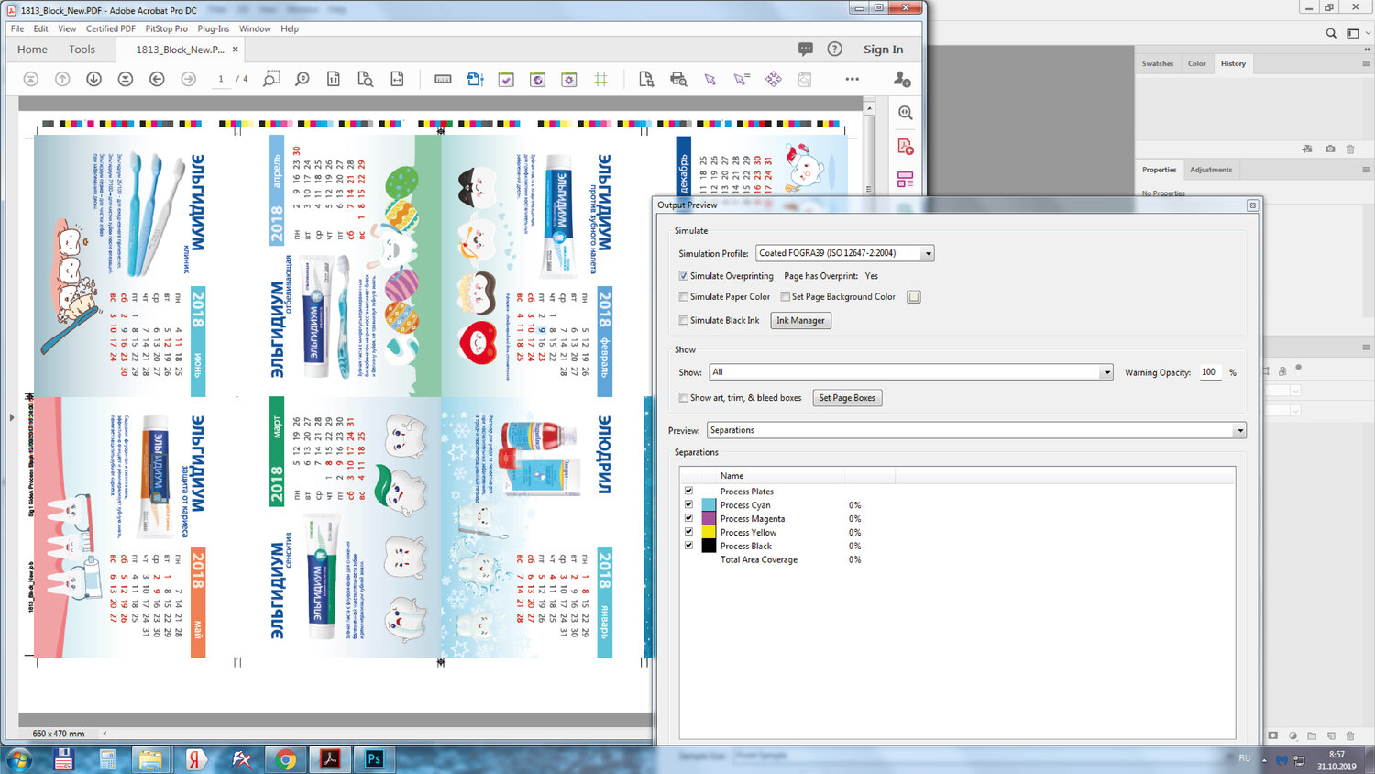Click the page background color swatch
This screenshot has width=1375, height=774.
pyautogui.click(x=914, y=296)
